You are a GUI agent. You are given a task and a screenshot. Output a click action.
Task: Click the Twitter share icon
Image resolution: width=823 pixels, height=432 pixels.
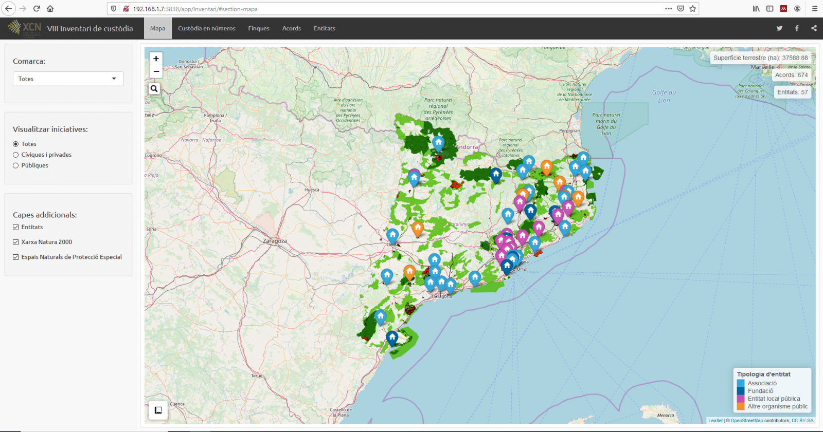(x=779, y=28)
